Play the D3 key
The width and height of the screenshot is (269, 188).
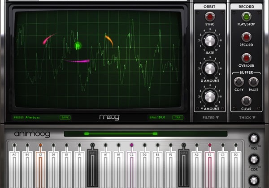236,170
